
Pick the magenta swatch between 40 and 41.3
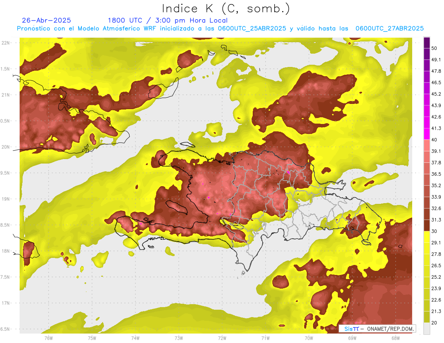pyautogui.click(x=427, y=134)
